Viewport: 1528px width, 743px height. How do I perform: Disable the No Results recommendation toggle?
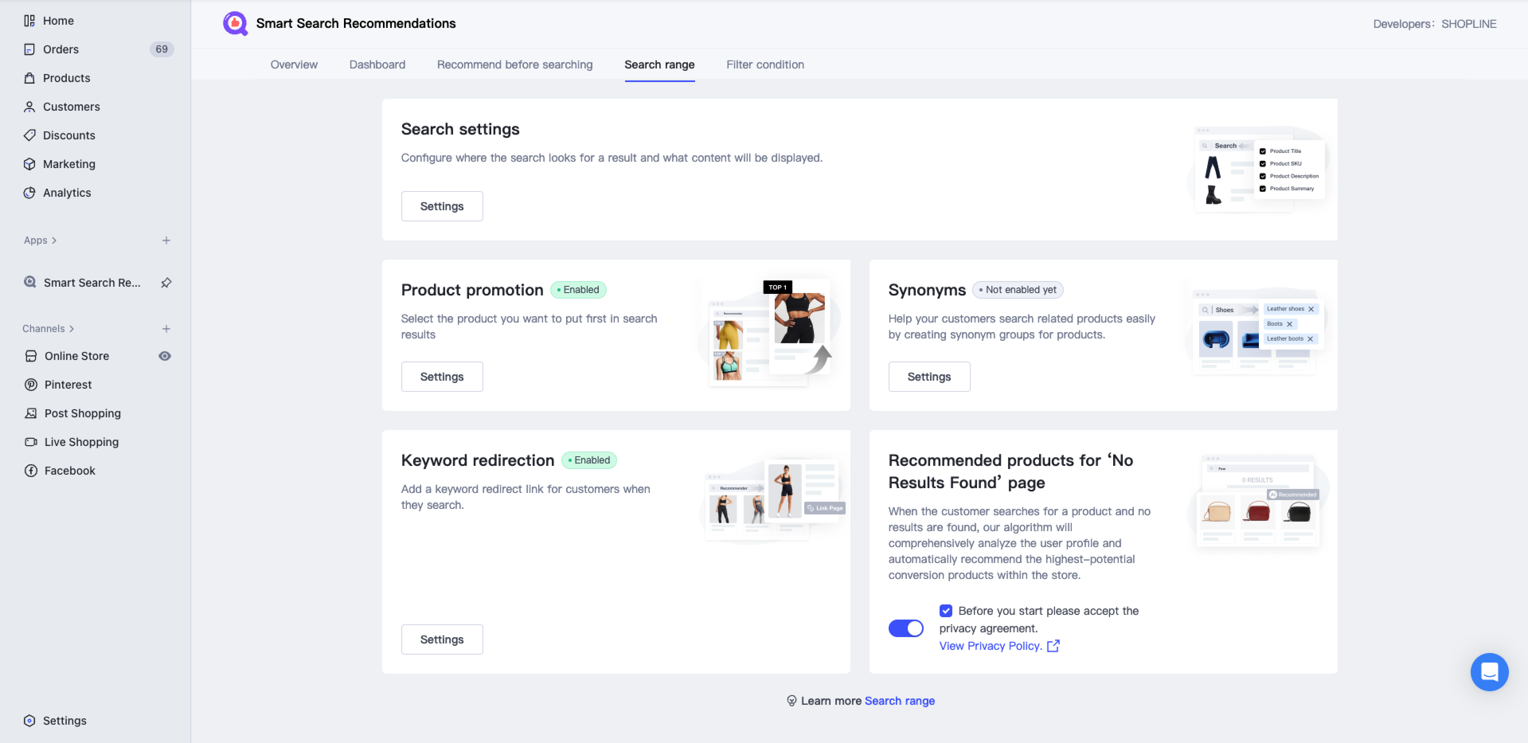[905, 628]
